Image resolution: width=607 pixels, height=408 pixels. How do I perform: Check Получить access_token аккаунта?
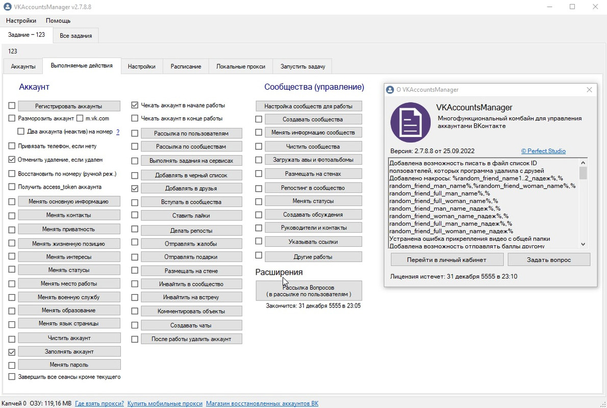[12, 187]
